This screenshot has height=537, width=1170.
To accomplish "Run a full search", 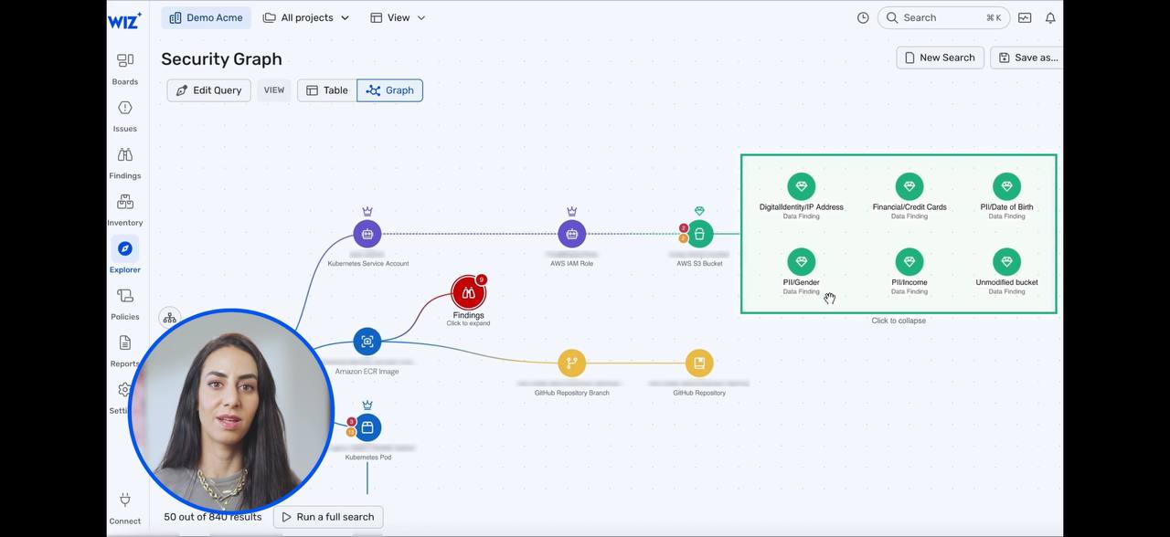I will 328,517.
